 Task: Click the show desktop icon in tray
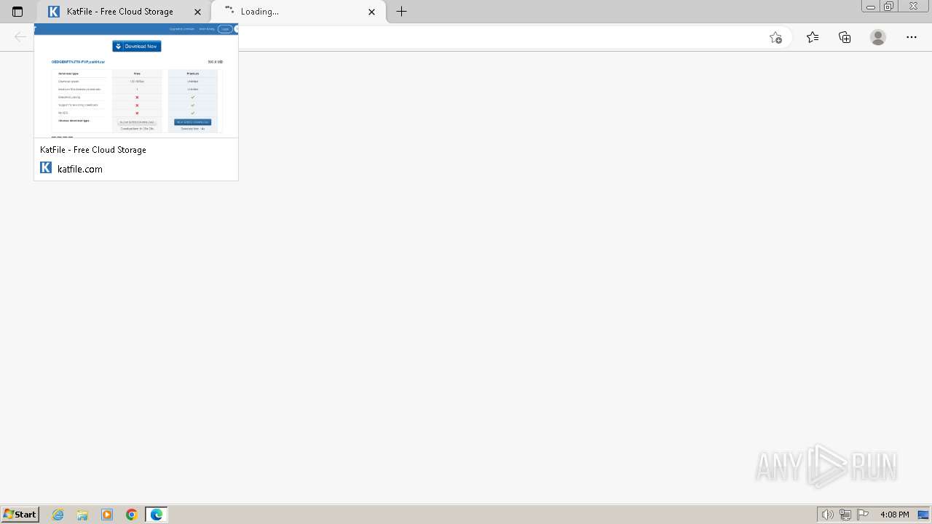pyautogui.click(x=924, y=515)
